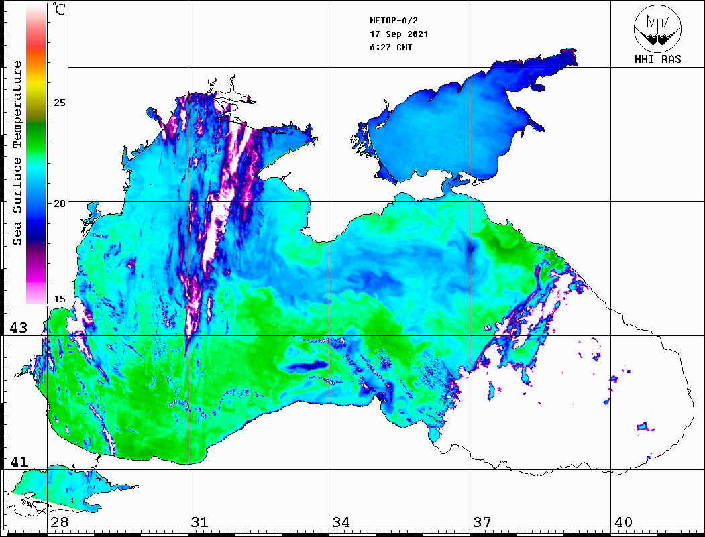The height and width of the screenshot is (537, 705).
Task: Click longitude label 37
Action: (x=482, y=522)
